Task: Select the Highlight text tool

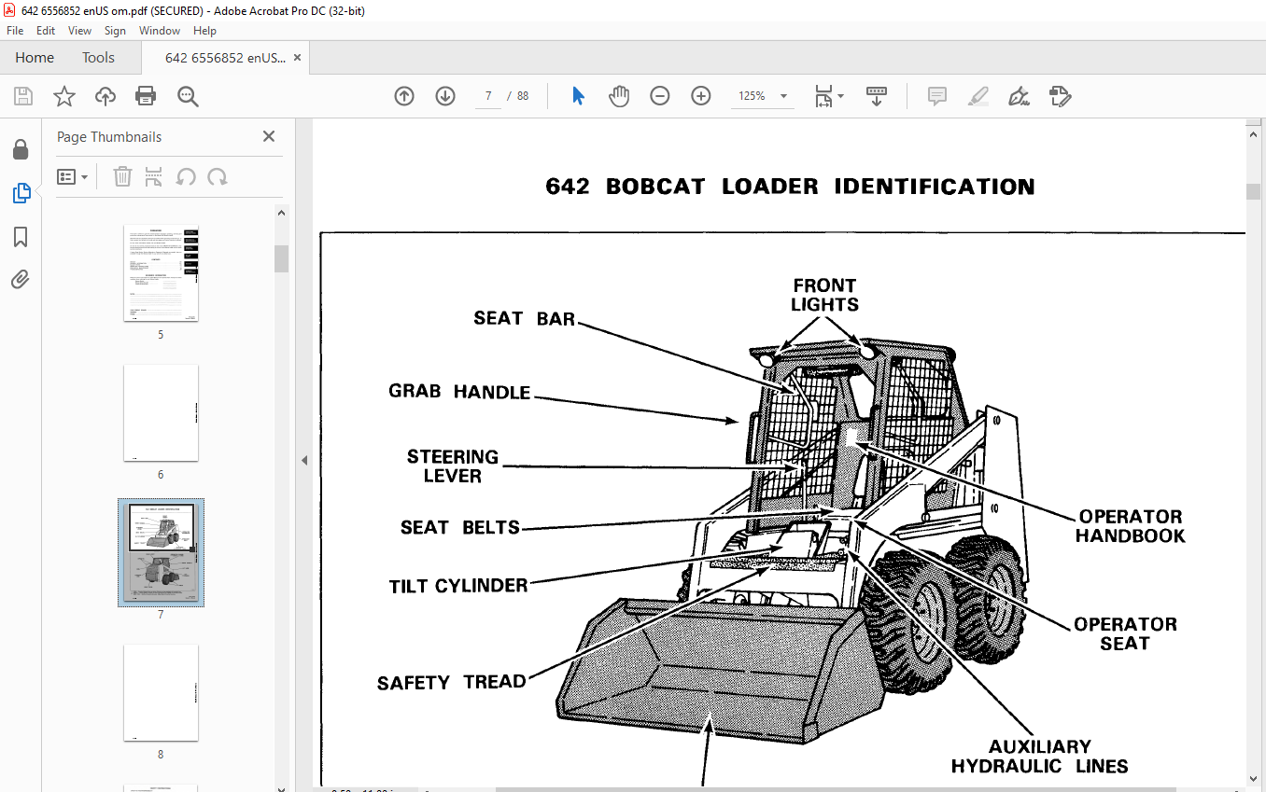Action: pos(978,96)
